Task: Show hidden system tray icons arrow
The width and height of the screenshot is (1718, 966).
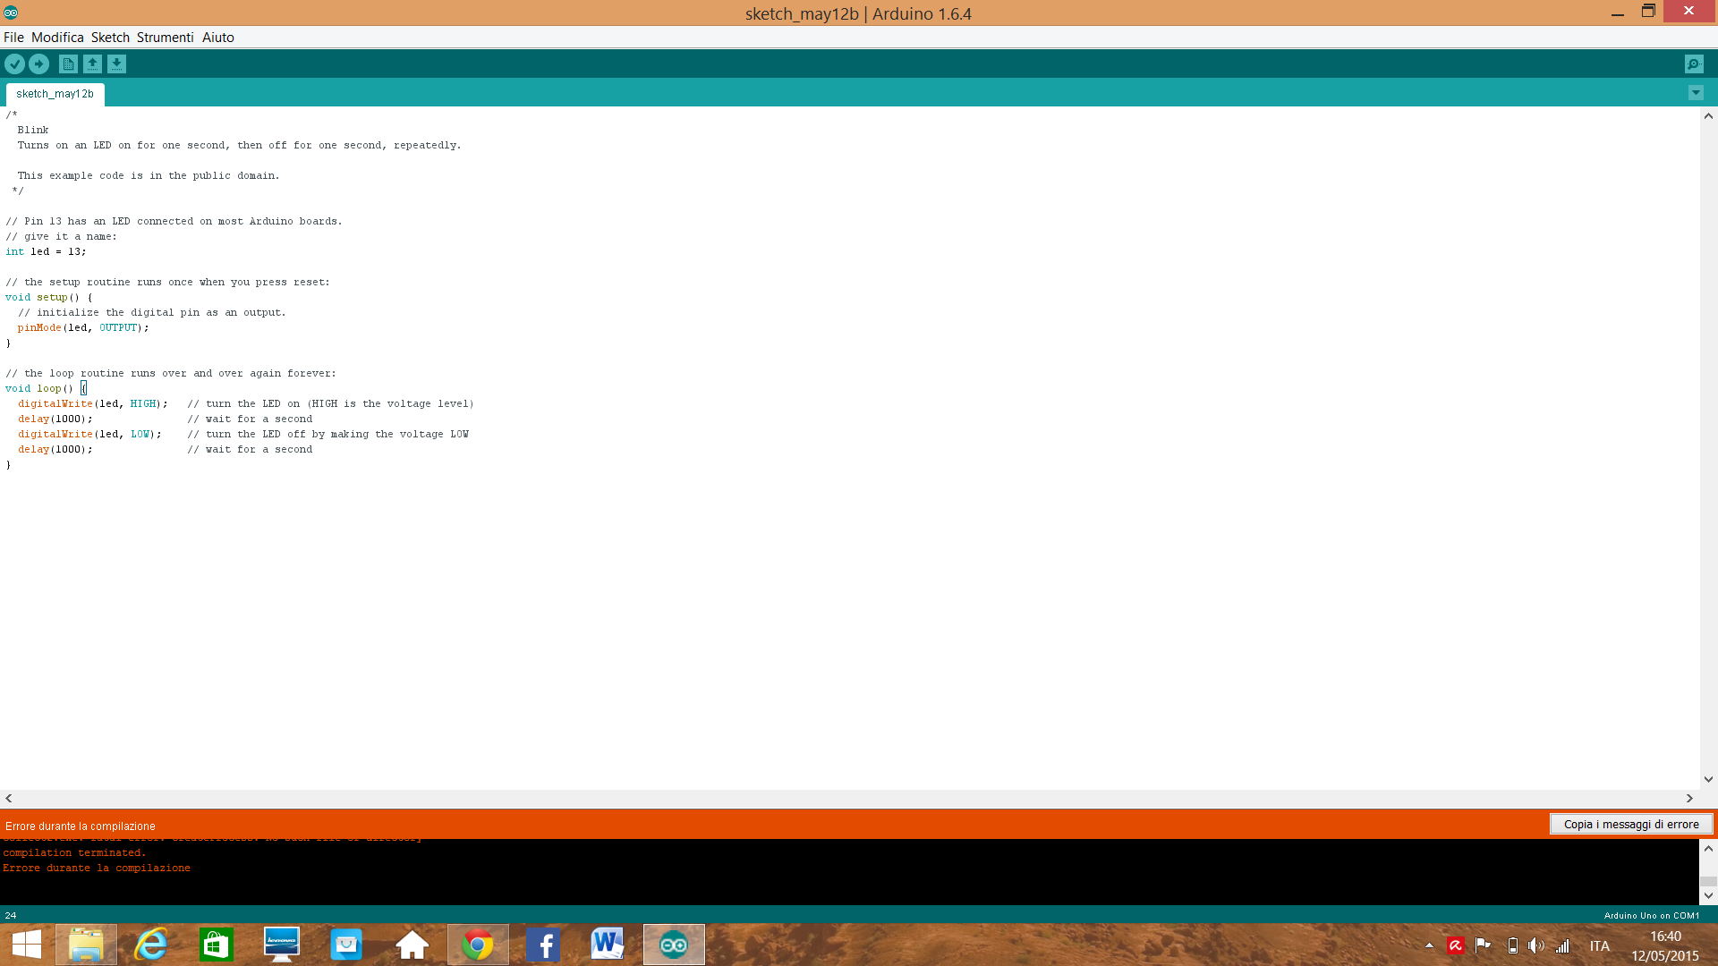Action: [1429, 945]
